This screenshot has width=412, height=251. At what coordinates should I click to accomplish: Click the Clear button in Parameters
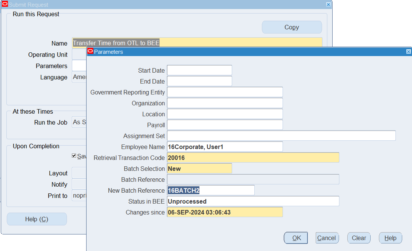[359, 238]
